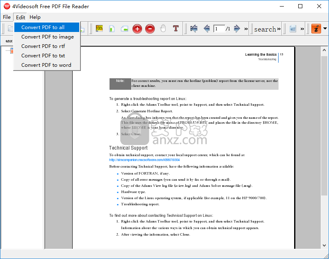Choose Convert PDF to txt
The width and height of the screenshot is (329, 259).
tap(47, 56)
